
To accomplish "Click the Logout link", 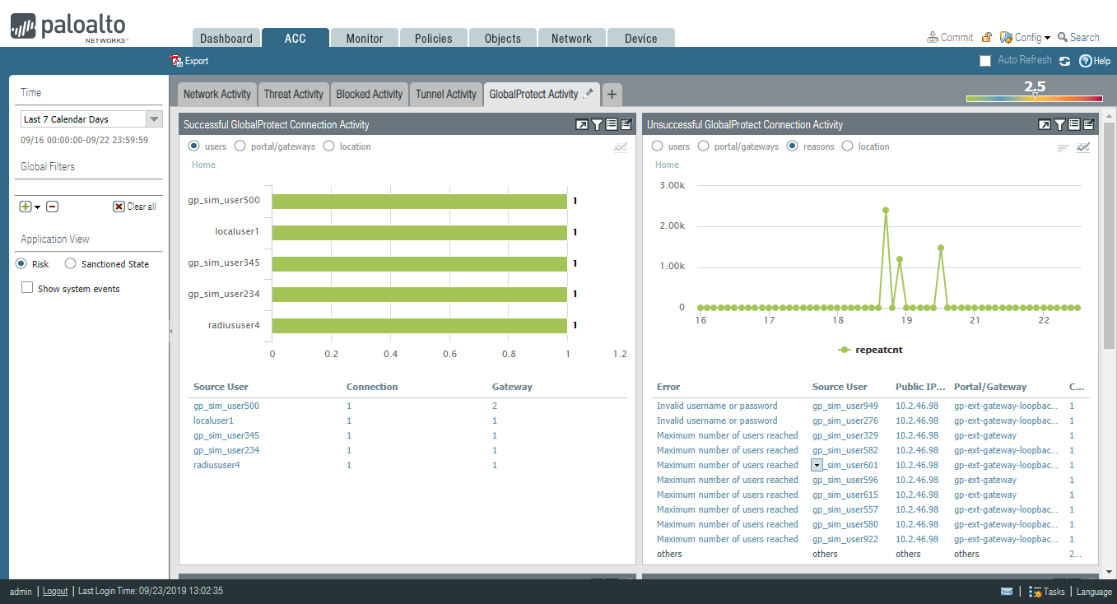I will click(x=55, y=591).
